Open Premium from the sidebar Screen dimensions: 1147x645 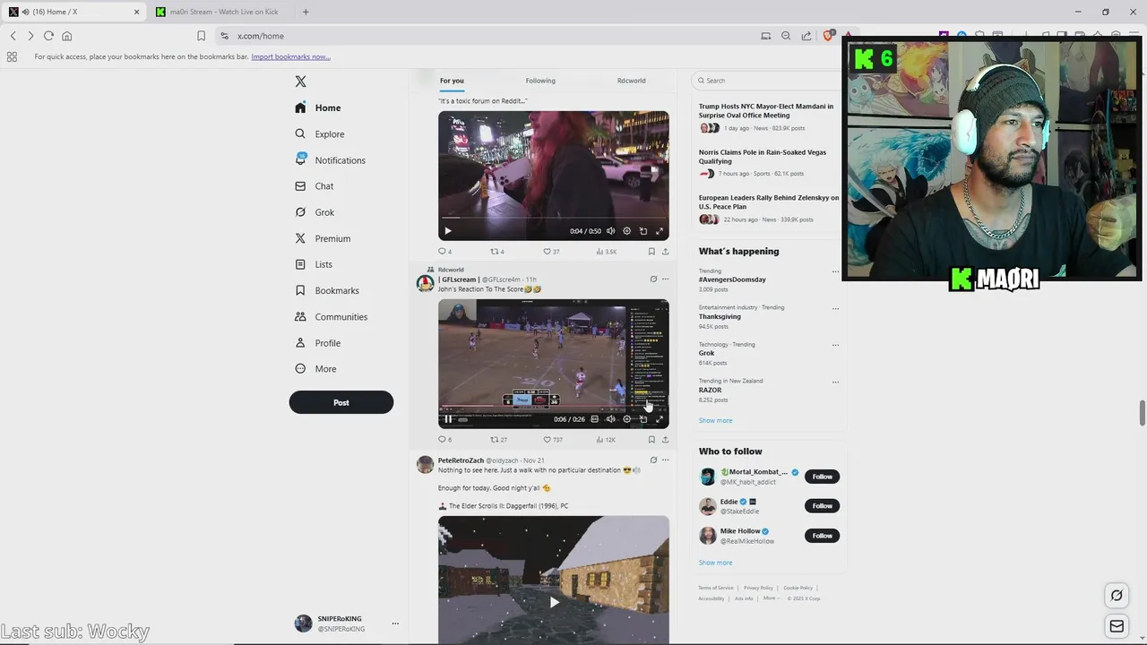coord(323,238)
